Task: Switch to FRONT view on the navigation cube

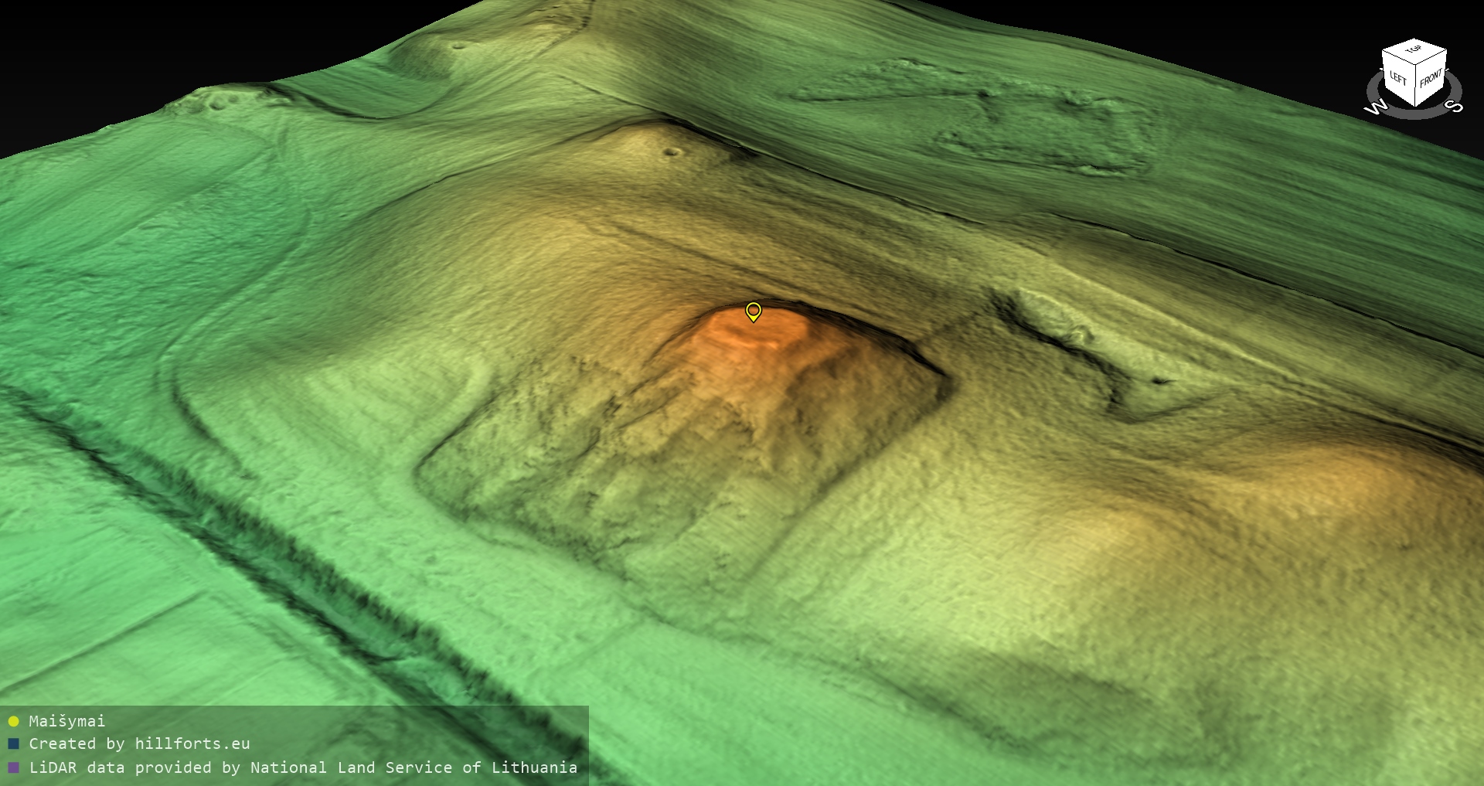Action: pyautogui.click(x=1431, y=77)
